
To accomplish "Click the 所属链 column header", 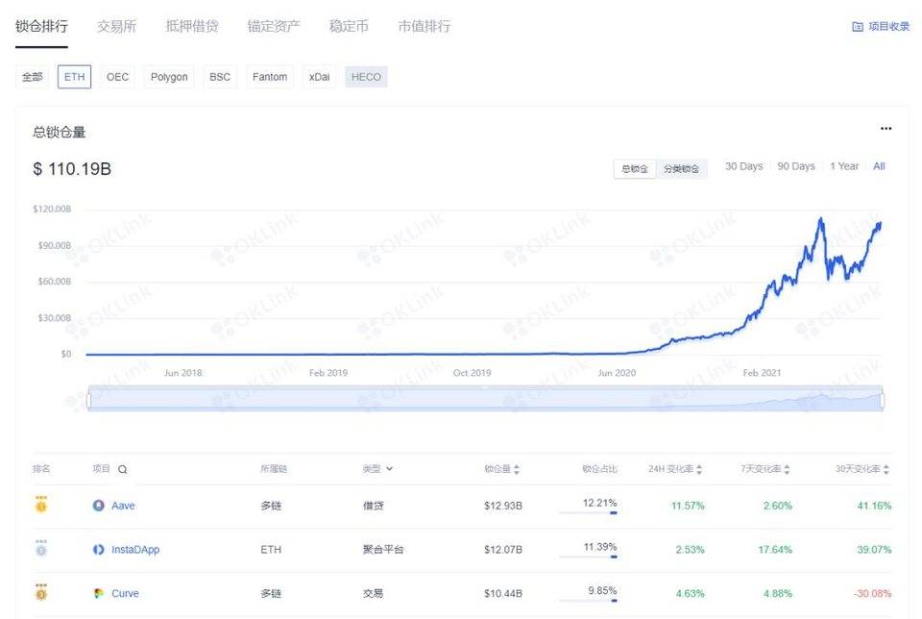I will pyautogui.click(x=274, y=469).
